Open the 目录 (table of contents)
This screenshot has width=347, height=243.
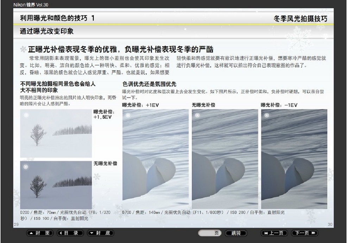[x=70, y=233]
